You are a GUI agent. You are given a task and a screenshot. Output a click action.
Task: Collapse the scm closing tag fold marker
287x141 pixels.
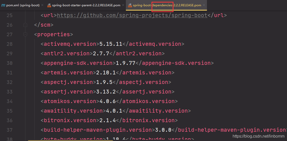[25, 25]
